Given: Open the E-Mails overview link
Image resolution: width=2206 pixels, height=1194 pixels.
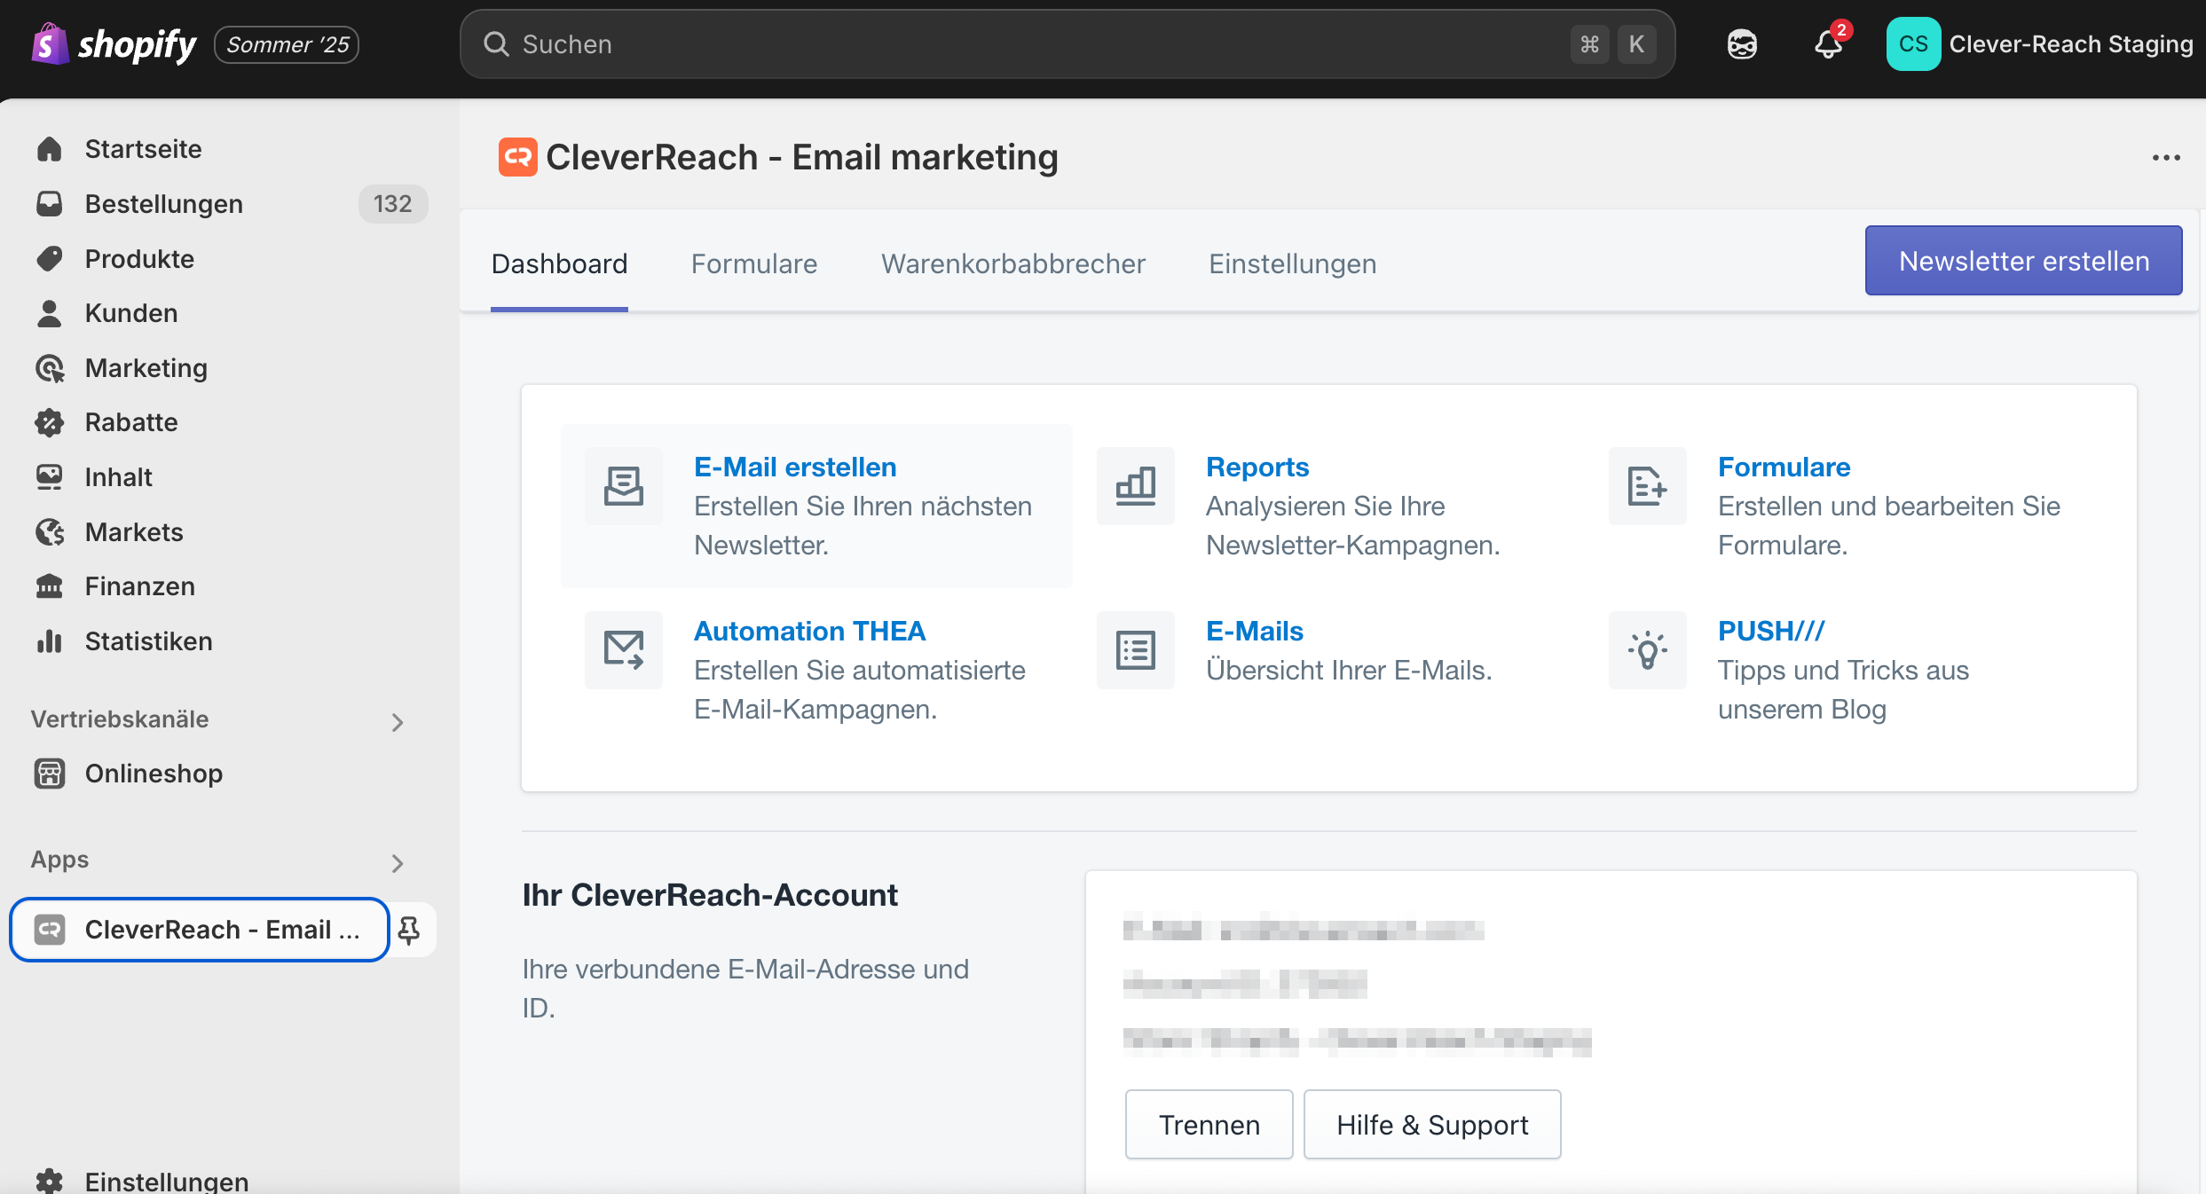Looking at the screenshot, I should pyautogui.click(x=1255, y=631).
